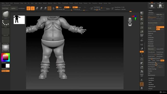This screenshot has width=167, height=94.
Task: Open the Zplugin menu
Action: click(x=100, y=3)
